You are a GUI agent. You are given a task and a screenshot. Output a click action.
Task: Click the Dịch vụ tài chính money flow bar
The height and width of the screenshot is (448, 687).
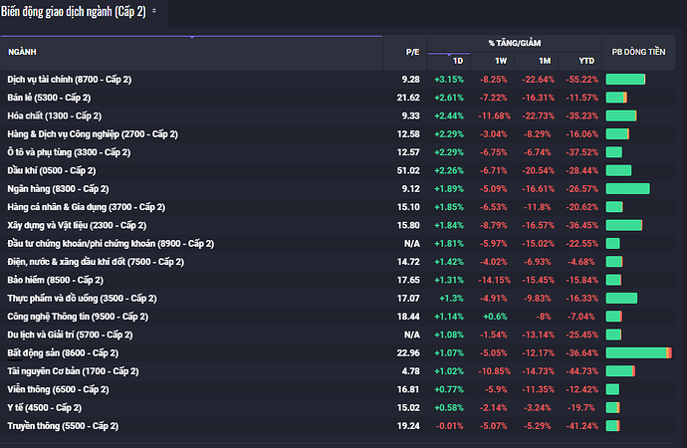tap(625, 79)
